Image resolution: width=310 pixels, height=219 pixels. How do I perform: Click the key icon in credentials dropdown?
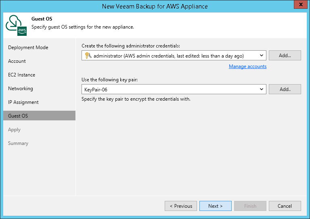point(88,56)
